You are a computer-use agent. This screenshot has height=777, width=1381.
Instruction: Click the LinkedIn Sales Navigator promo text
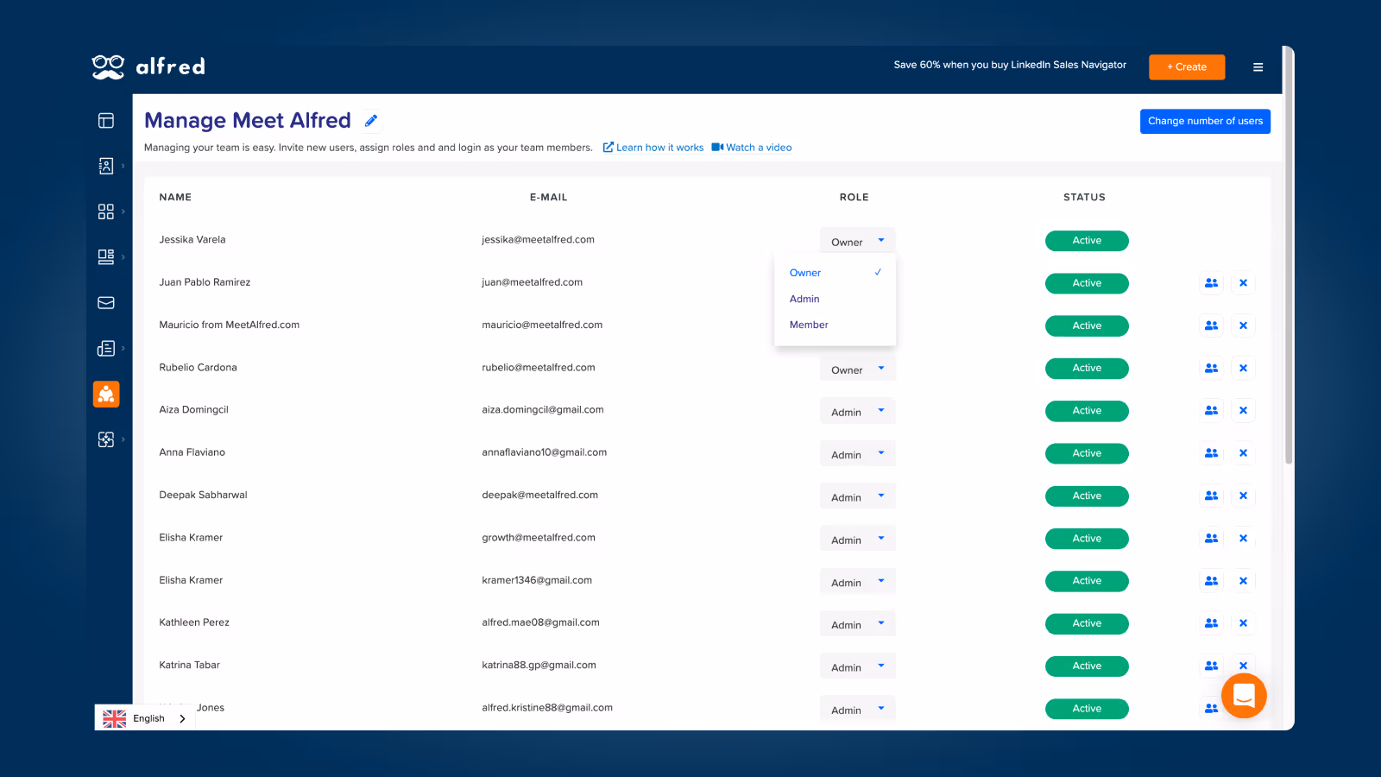click(1010, 65)
